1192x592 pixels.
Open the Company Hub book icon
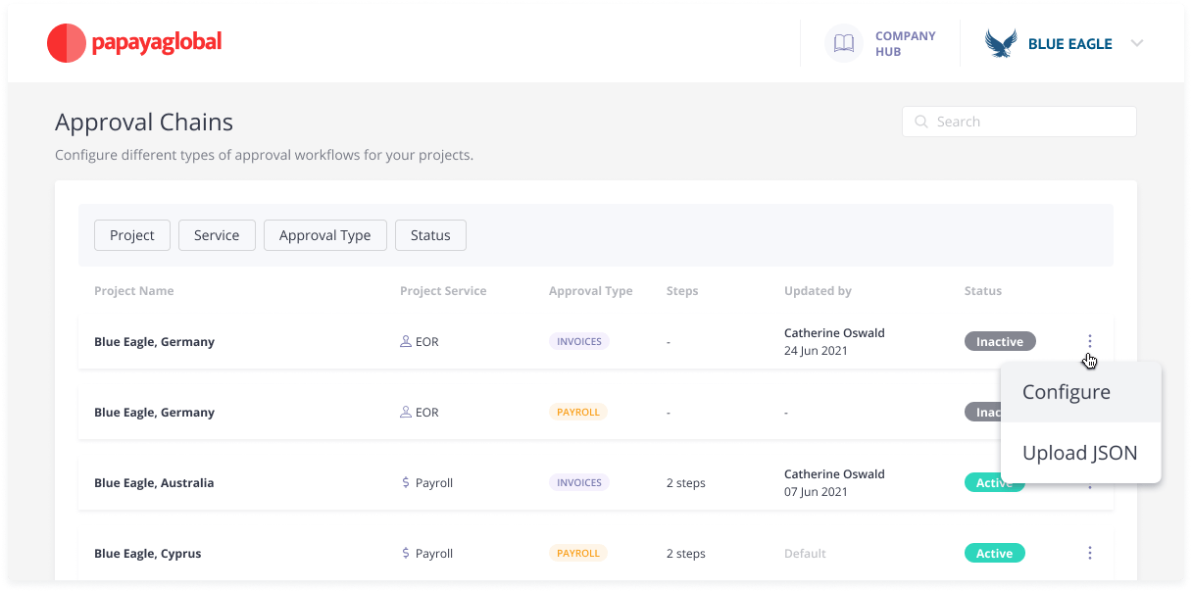(x=844, y=42)
